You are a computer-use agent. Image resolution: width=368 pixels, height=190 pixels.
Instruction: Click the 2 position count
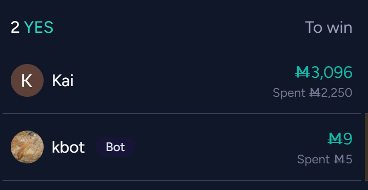(15, 28)
